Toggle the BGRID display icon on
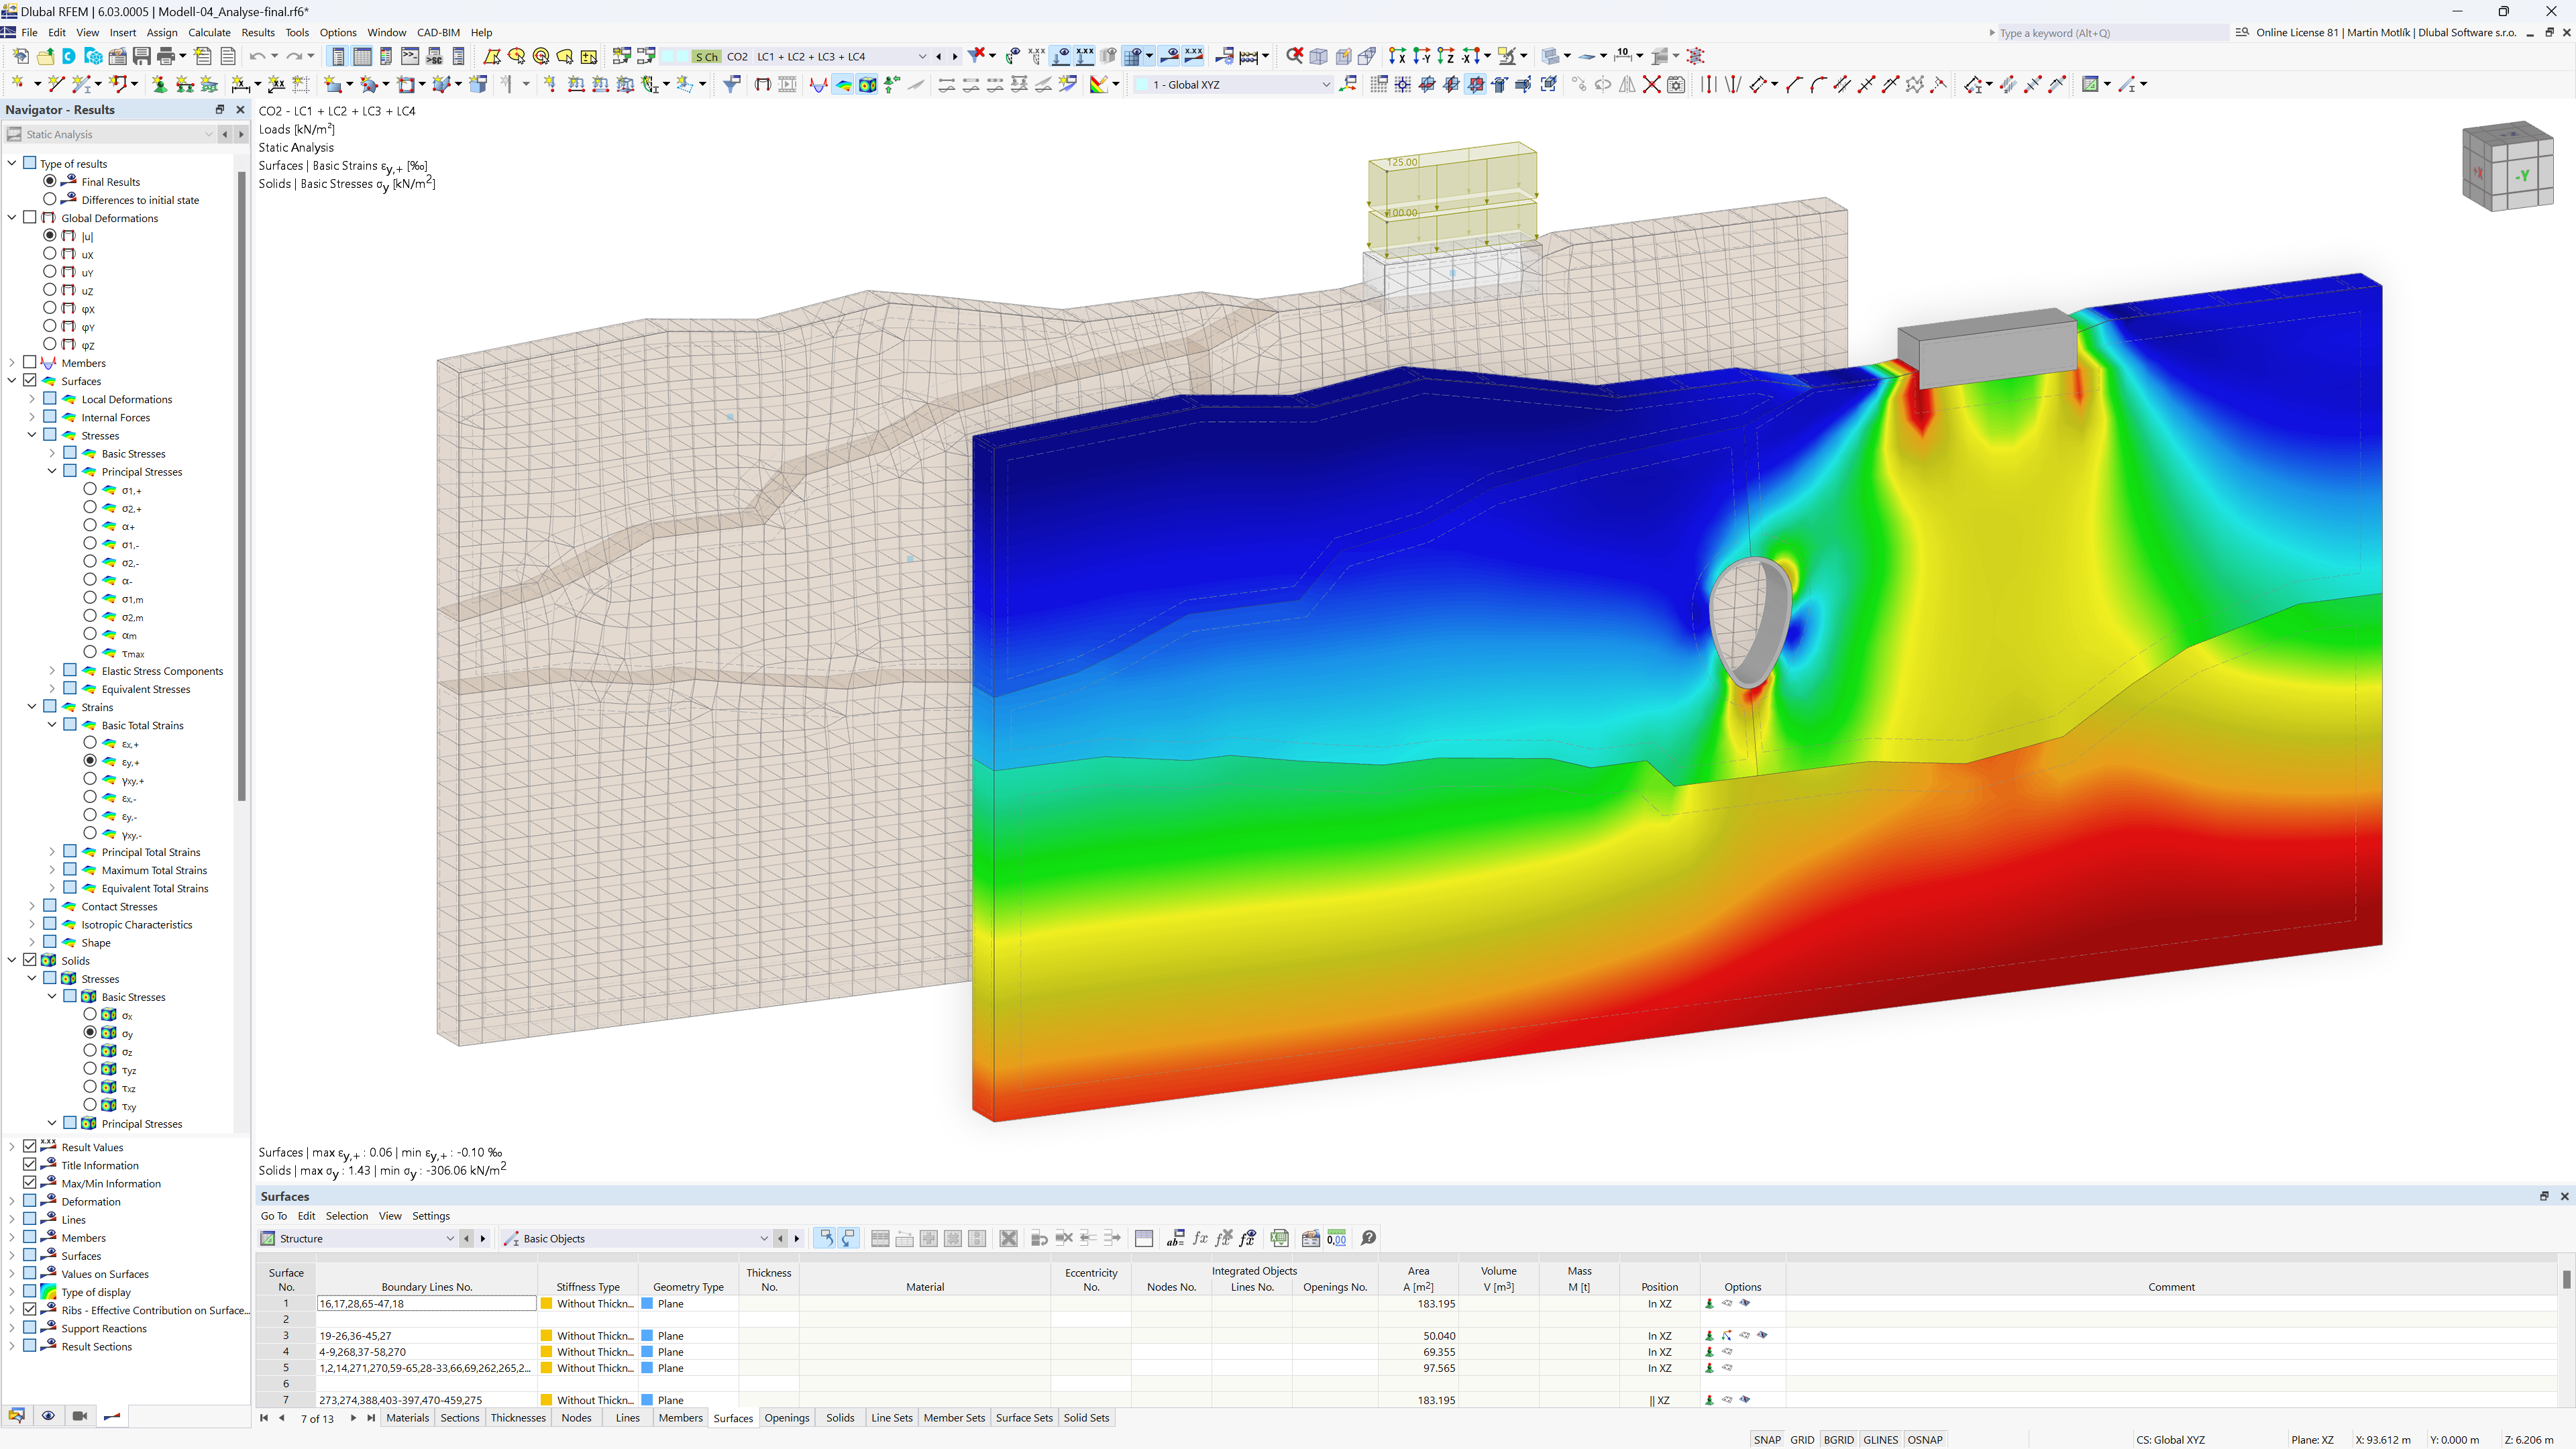 click(x=1838, y=1438)
